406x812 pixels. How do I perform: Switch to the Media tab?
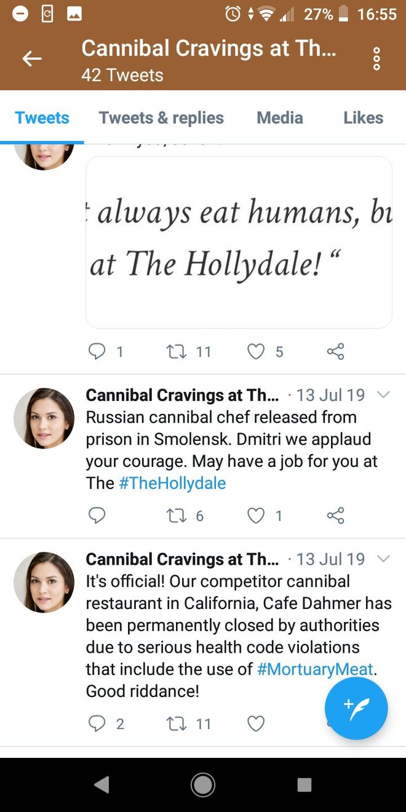(280, 117)
